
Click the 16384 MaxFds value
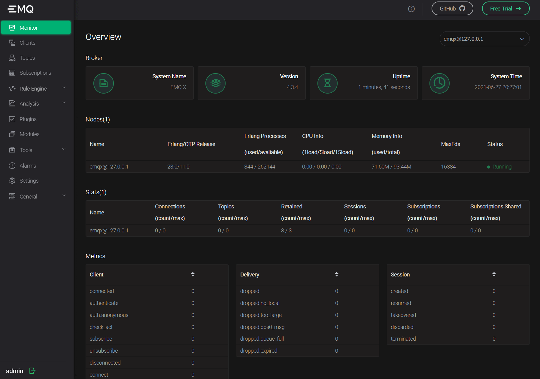[448, 167]
